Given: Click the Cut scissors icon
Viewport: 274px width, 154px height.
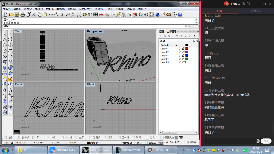Looking at the screenshot, I should (x=34, y=15).
